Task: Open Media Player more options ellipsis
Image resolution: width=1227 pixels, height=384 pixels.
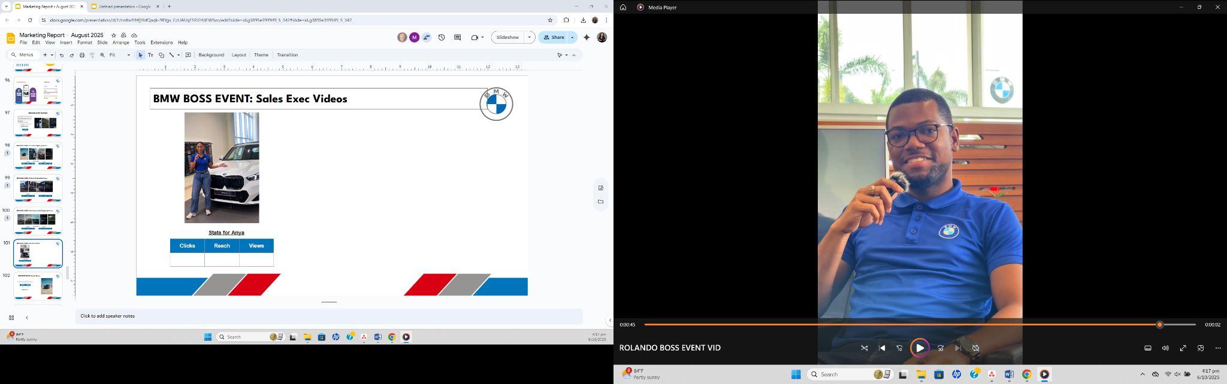Action: [1218, 348]
